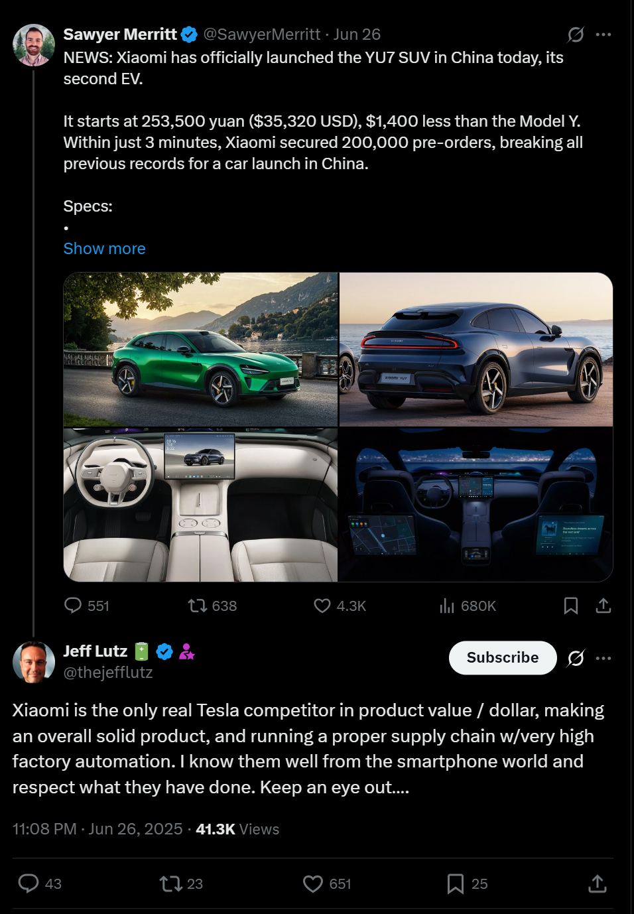Repost the Xiaomi YU7 news post
This screenshot has height=914, width=634.
click(x=212, y=606)
